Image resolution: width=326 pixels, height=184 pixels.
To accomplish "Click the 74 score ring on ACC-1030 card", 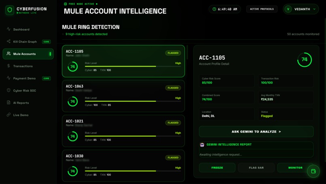I will point(72,171).
